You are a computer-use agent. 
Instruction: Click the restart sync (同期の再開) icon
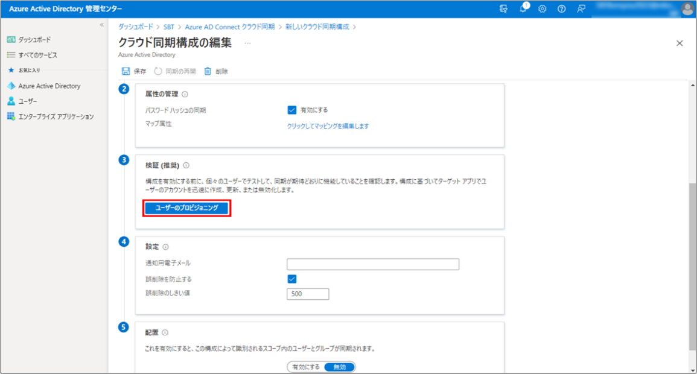pyautogui.click(x=158, y=71)
